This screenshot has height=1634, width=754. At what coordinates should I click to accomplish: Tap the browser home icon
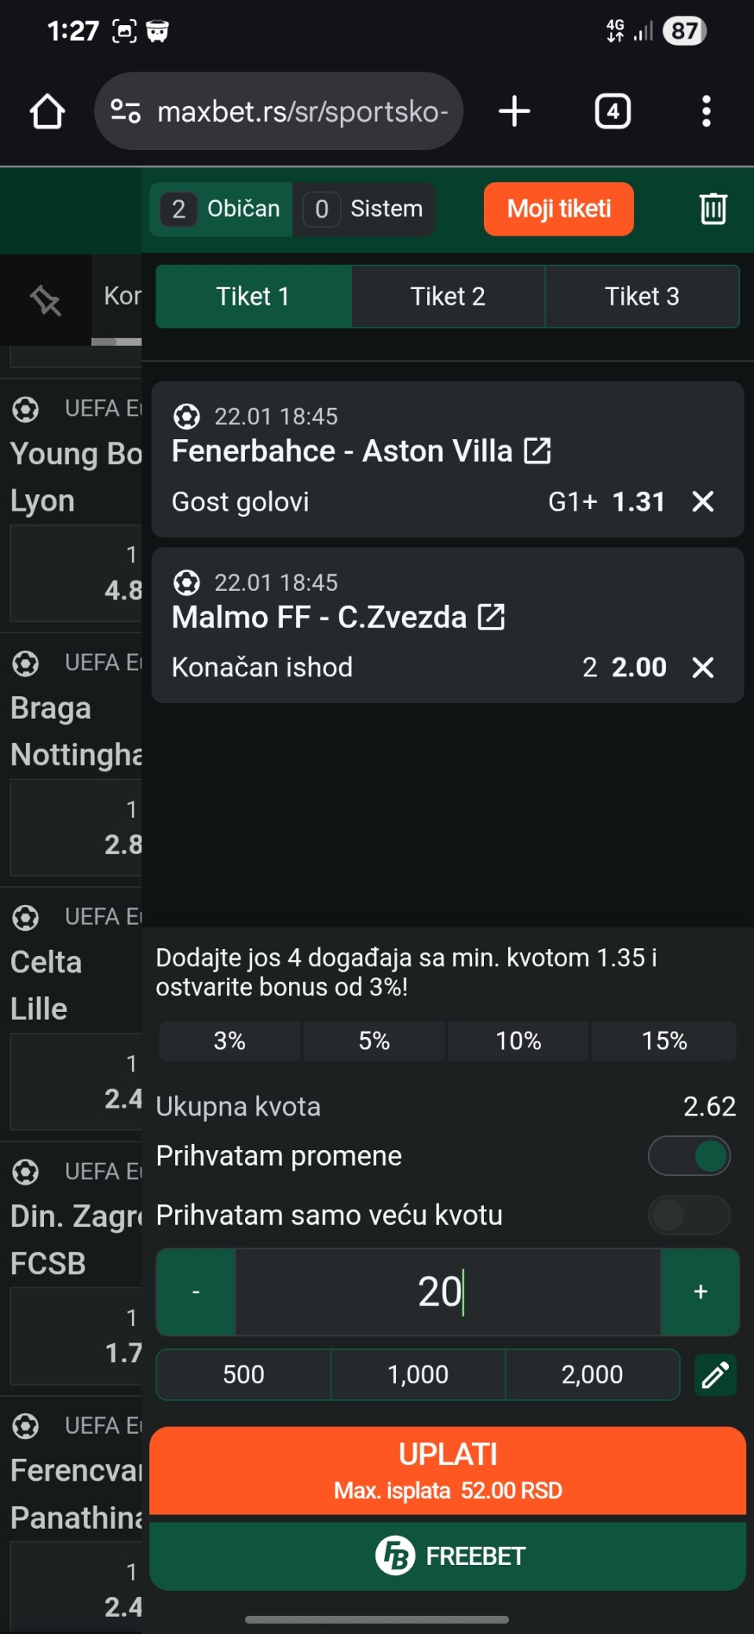[47, 112]
